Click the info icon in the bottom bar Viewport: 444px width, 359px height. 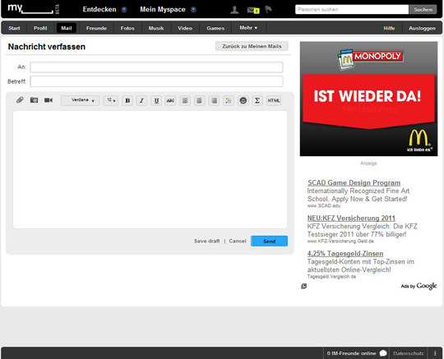click(x=435, y=353)
